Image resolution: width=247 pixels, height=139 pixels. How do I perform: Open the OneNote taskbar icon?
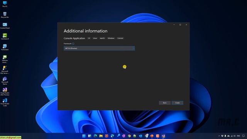[x=123, y=136]
